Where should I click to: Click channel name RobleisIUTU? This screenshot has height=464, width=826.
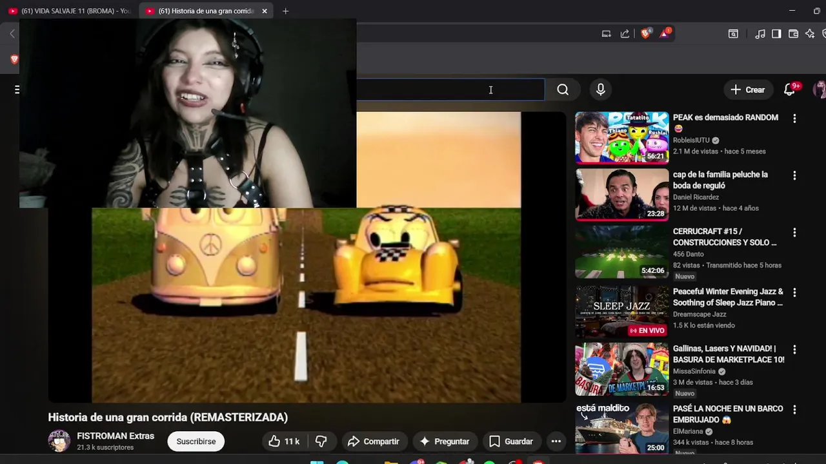(x=691, y=140)
